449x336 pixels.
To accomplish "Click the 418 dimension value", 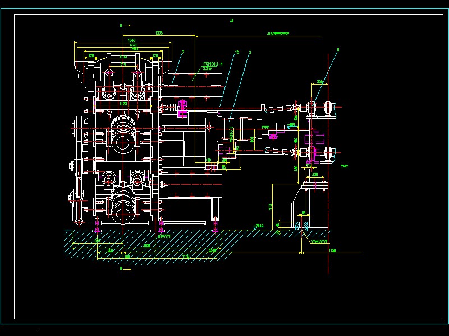I will 209,160.
